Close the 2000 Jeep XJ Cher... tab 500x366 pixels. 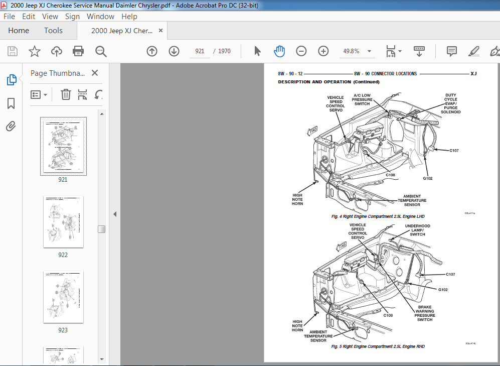click(160, 30)
